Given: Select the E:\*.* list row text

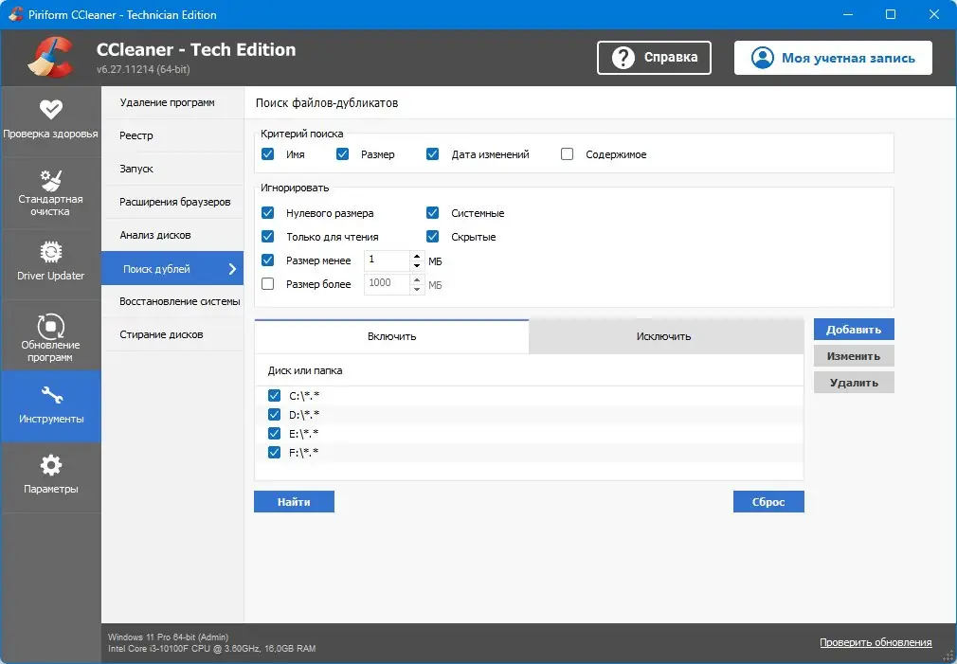Looking at the screenshot, I should [x=304, y=433].
